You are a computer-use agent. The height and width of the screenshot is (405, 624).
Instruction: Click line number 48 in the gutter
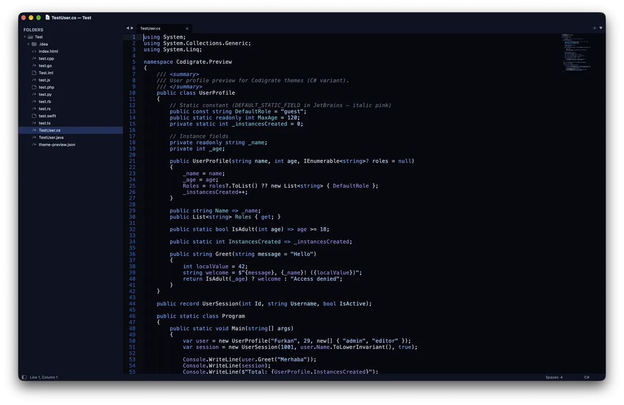point(133,329)
